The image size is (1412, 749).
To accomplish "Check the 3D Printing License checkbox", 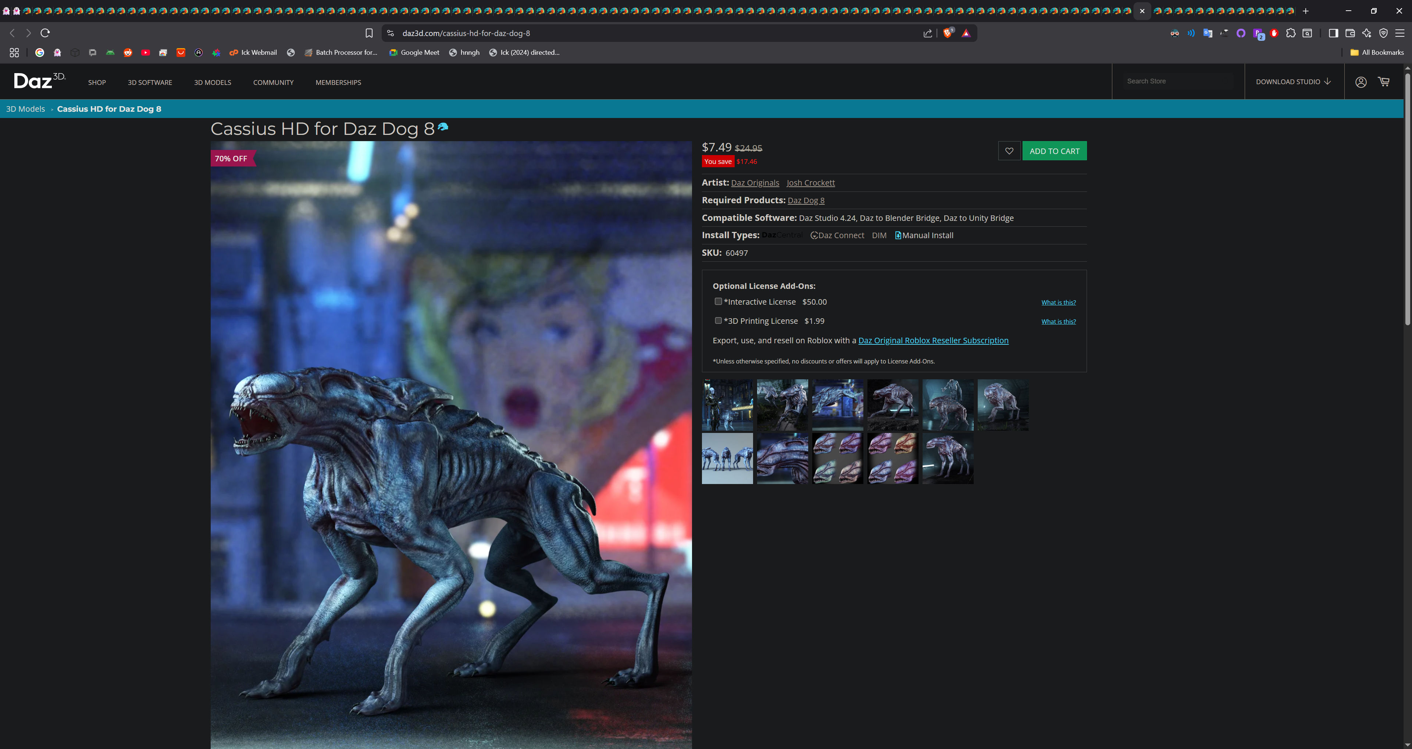I will click(x=718, y=320).
